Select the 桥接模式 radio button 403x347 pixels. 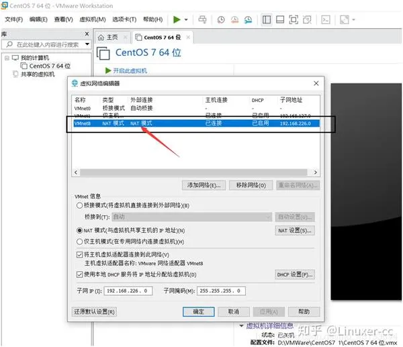(x=80, y=205)
